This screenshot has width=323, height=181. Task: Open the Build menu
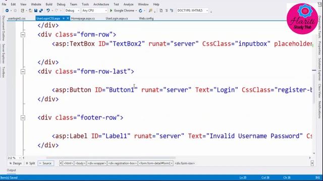tap(49, 4)
